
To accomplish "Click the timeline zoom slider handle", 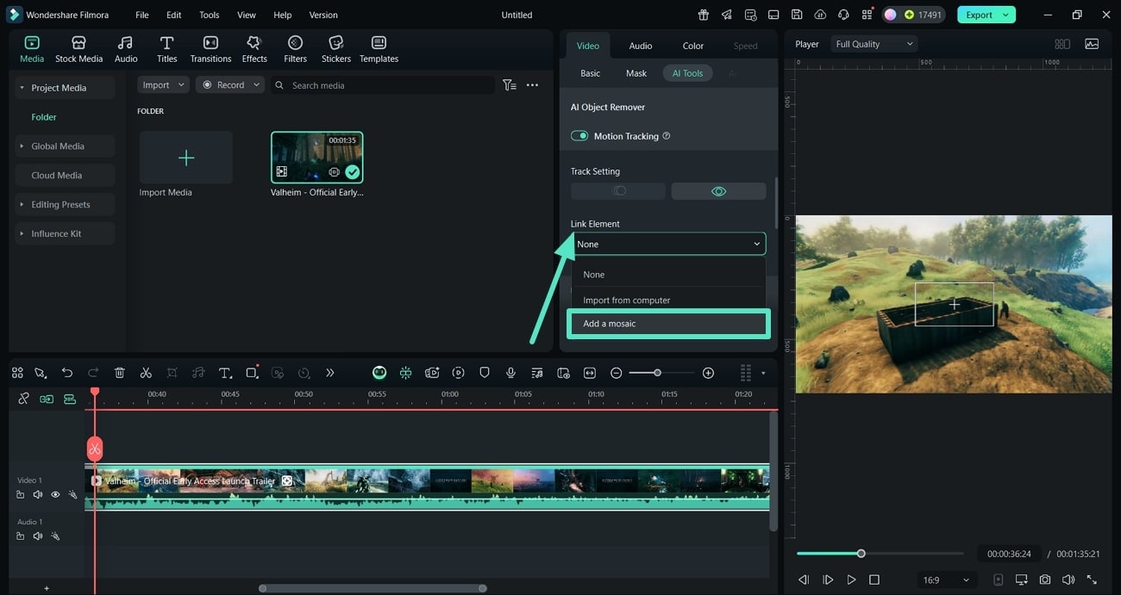I will (x=657, y=373).
